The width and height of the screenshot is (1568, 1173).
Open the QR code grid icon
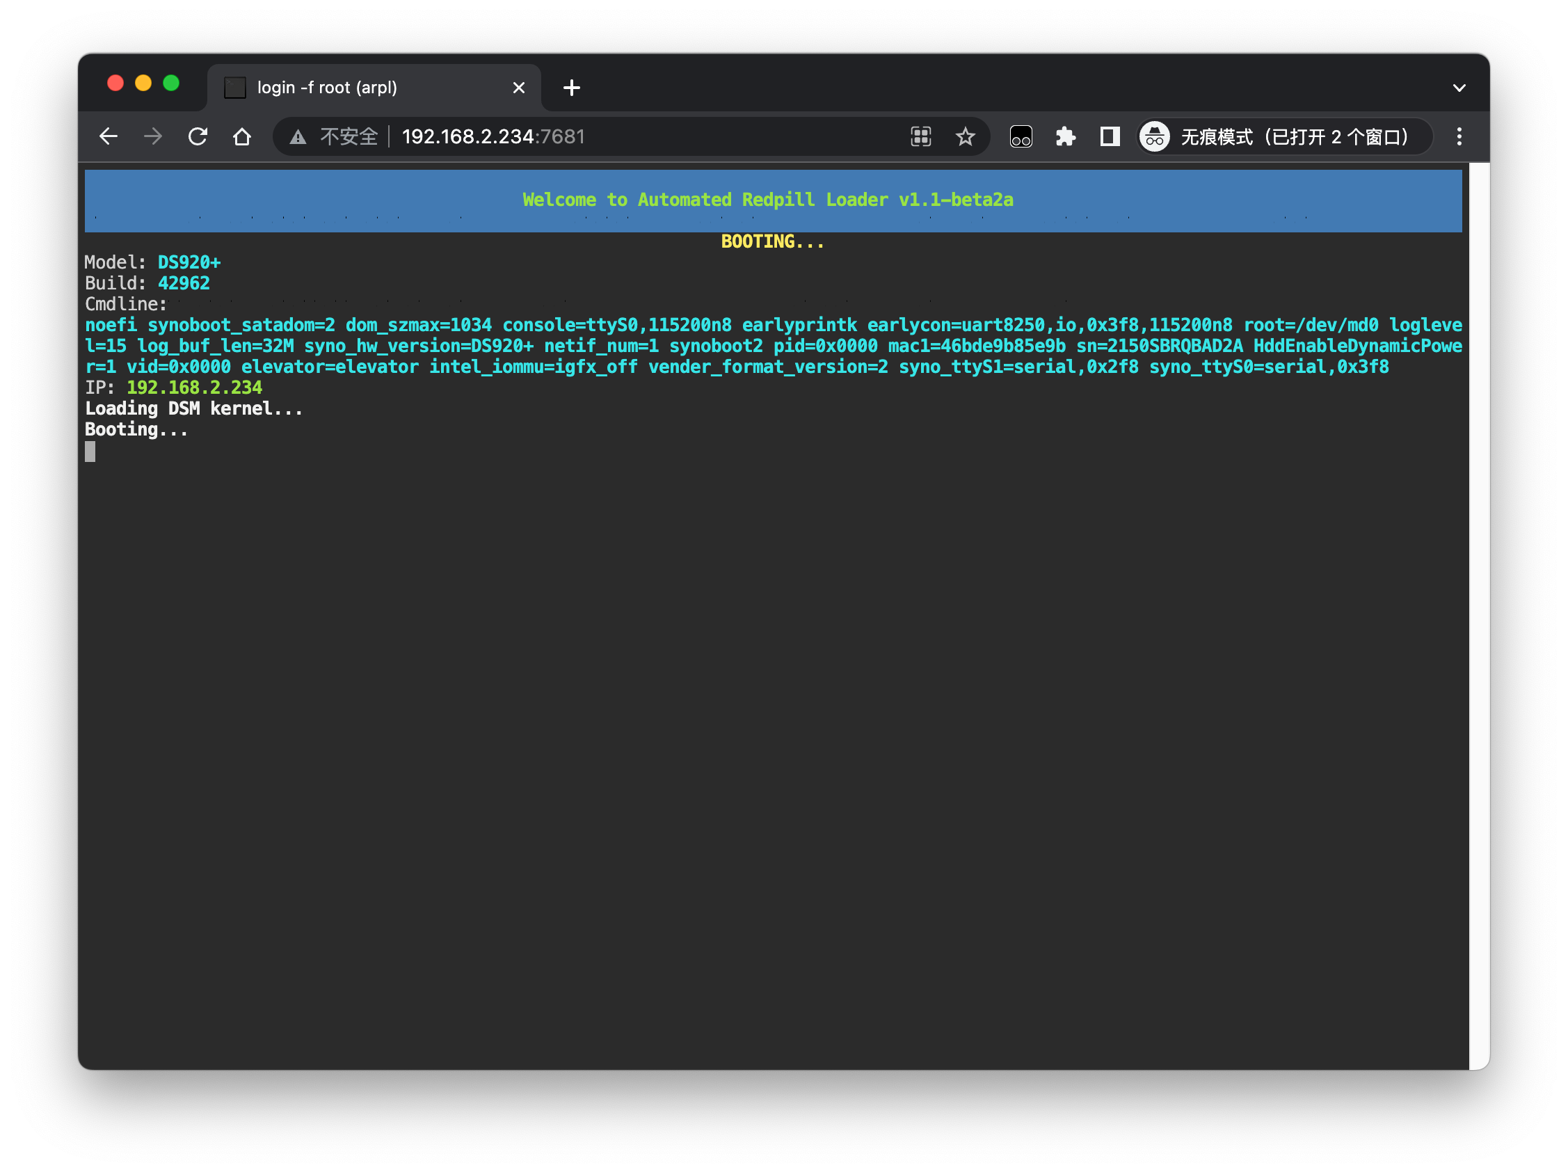coord(921,137)
